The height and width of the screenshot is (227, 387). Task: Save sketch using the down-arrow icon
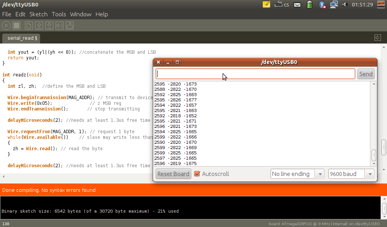point(49,26)
